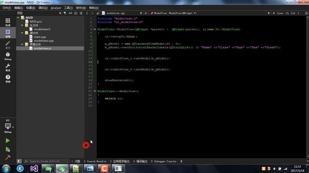Open the 4 Compile Output pane
This screenshot has height=173, width=309.
tap(140, 161)
